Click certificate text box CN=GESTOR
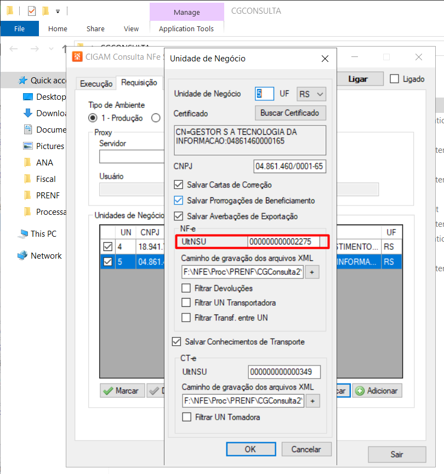The image size is (444, 474). pyautogui.click(x=250, y=140)
